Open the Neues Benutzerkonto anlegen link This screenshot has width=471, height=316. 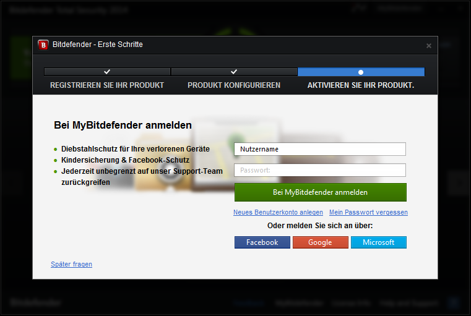pos(278,212)
